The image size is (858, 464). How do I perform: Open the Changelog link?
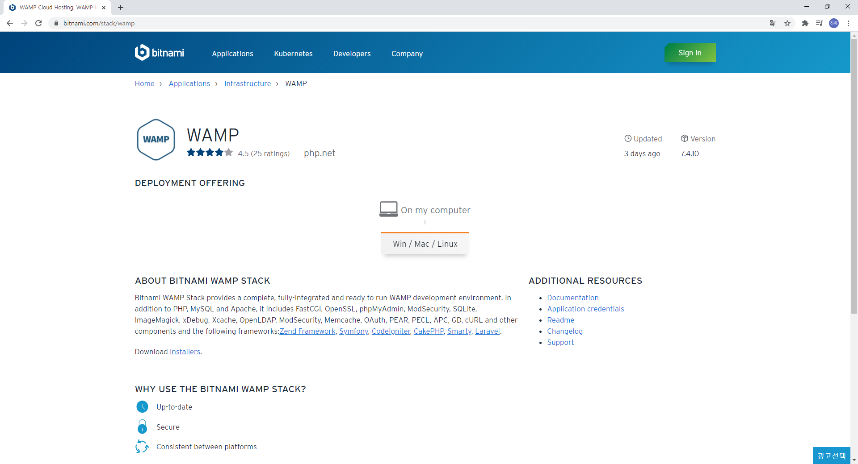tap(565, 331)
